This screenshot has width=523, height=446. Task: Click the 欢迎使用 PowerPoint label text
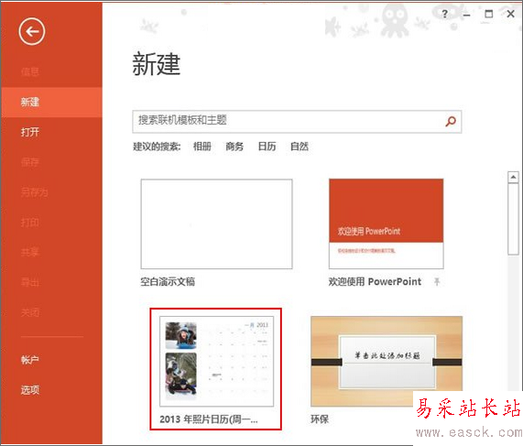[375, 282]
